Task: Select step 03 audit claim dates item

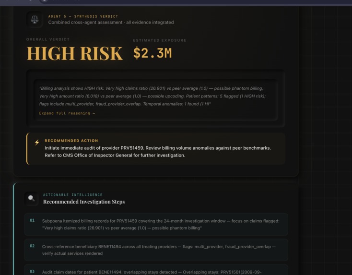Action: tap(156, 270)
